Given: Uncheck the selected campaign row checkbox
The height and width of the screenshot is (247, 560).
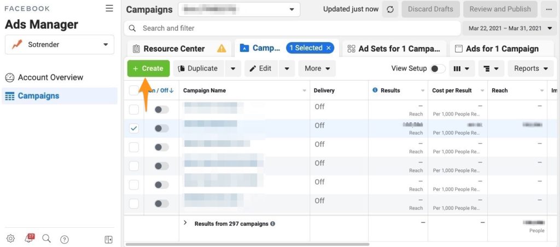Looking at the screenshot, I should (134, 128).
